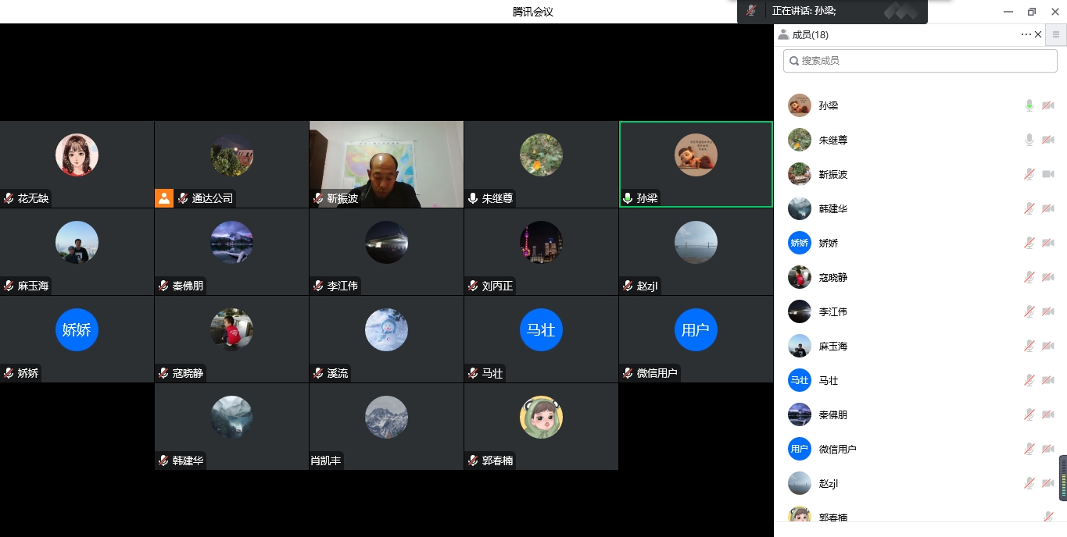Click the vertical audio level meter at window edge
The width and height of the screenshot is (1067, 537).
click(x=1063, y=478)
